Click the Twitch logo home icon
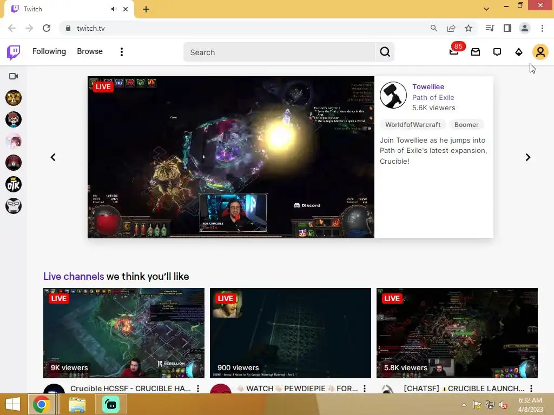Screen dimensions: 554x415 [14, 52]
